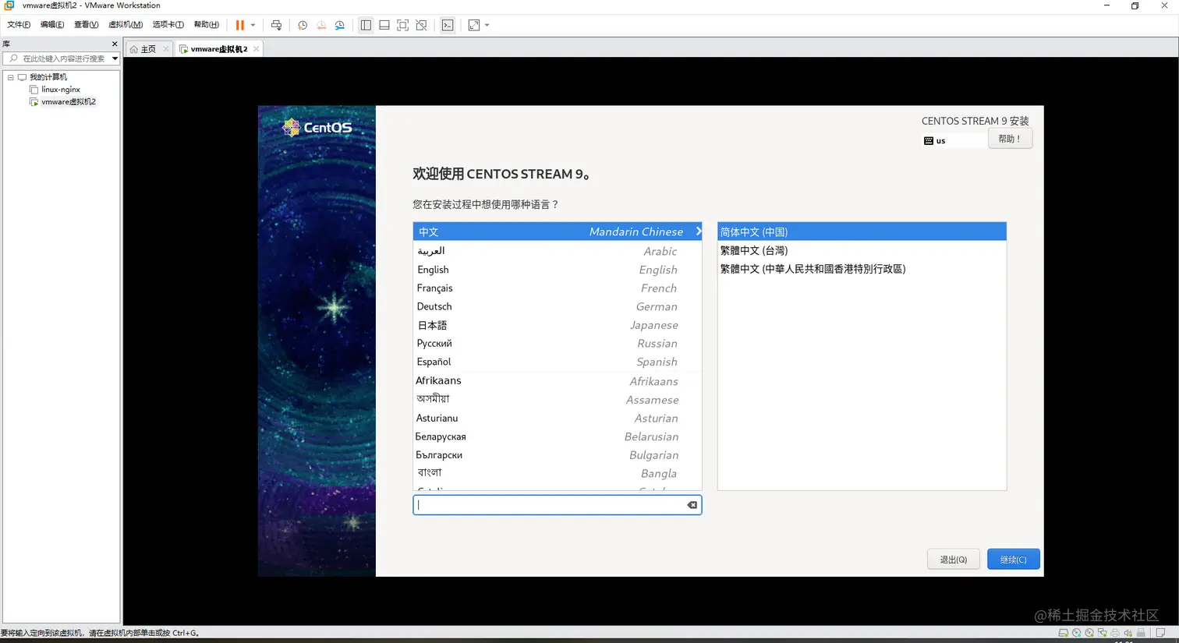Viewport: 1179px width, 643px height.
Task: Select the Assamese language row
Action: [557, 400]
